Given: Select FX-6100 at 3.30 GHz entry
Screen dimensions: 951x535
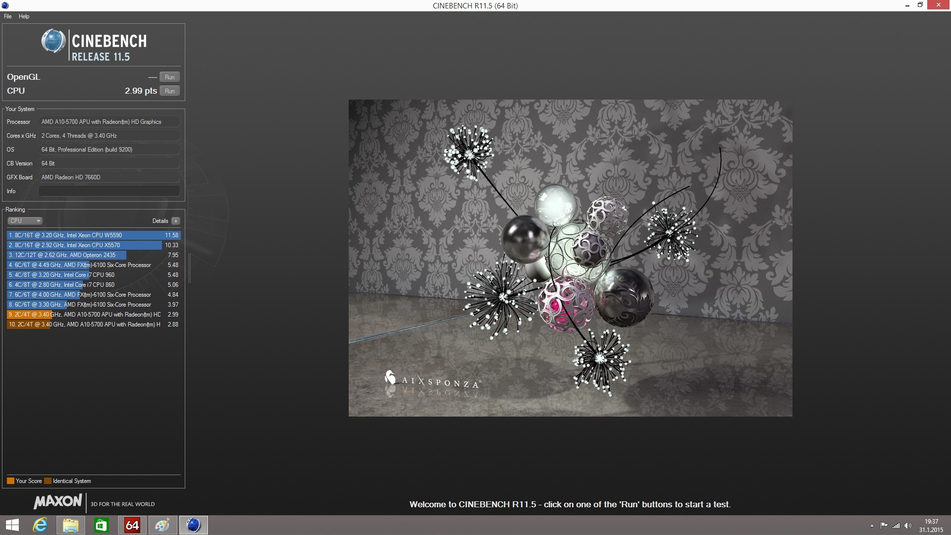Looking at the screenshot, I should tap(94, 305).
